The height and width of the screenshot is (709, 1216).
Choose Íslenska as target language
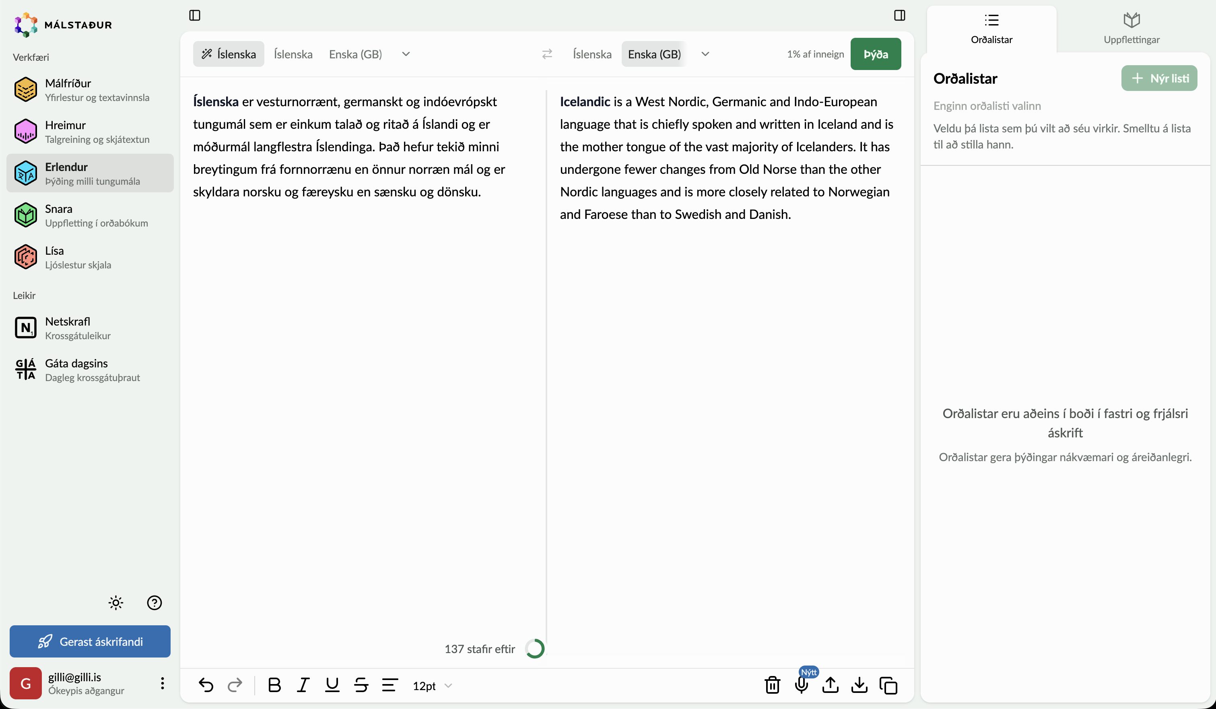tap(592, 54)
